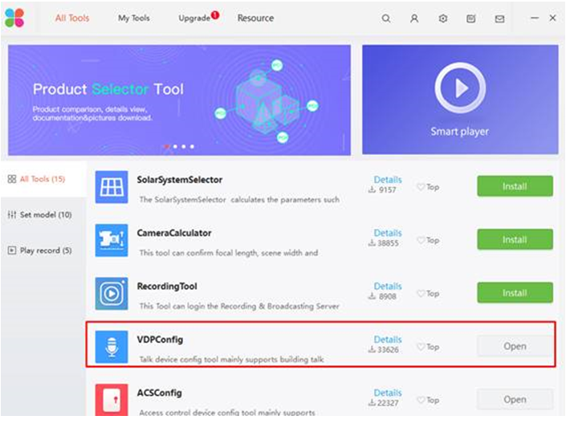570x424 pixels.
Task: Close the toolbox window
Action: pyautogui.click(x=552, y=18)
